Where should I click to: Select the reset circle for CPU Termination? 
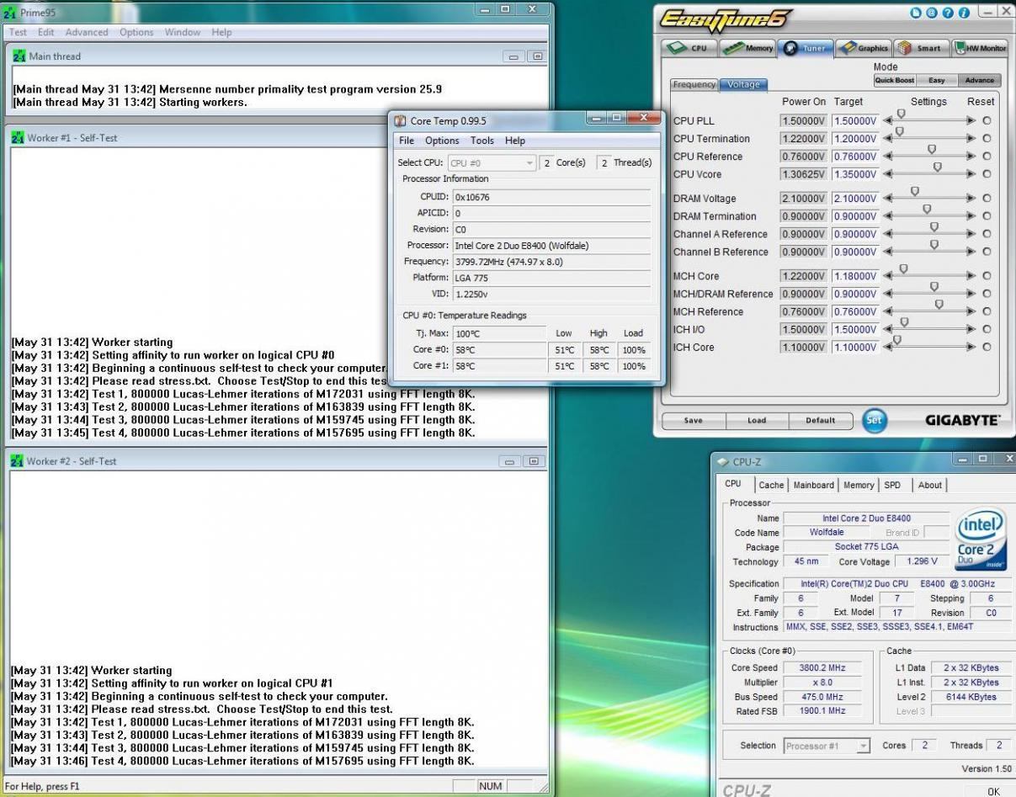click(x=987, y=139)
